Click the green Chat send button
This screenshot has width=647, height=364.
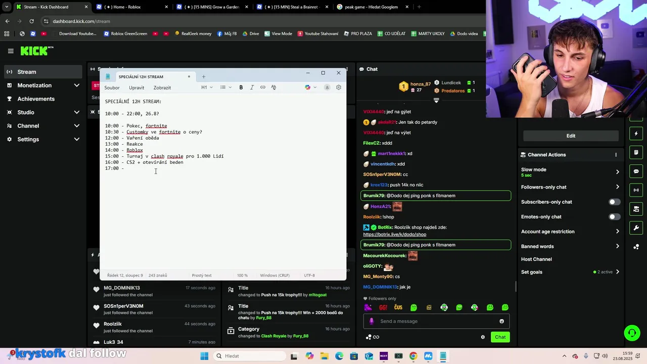pyautogui.click(x=500, y=337)
